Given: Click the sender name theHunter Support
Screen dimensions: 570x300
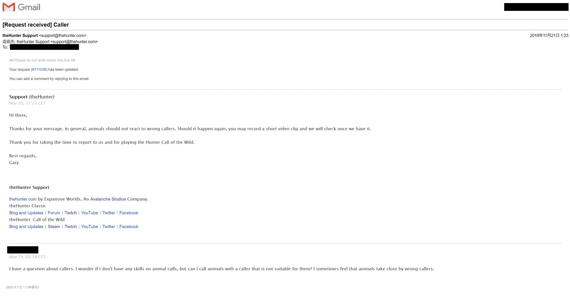Looking at the screenshot, I should pyautogui.click(x=20, y=36).
